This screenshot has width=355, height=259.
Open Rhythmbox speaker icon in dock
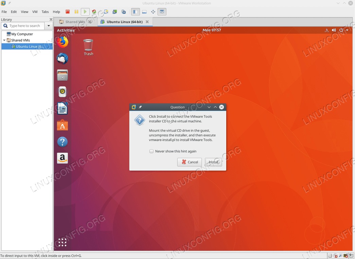(63, 92)
